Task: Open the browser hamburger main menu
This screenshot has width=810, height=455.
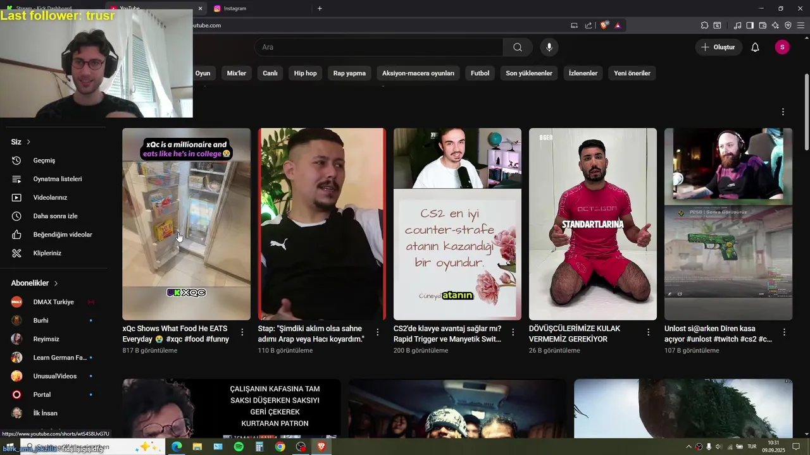Action: point(801,25)
